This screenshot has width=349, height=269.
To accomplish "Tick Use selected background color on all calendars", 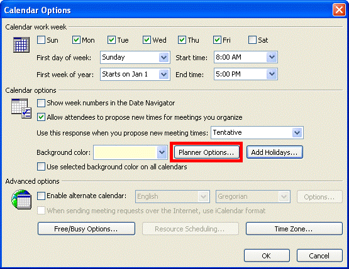I will [41, 167].
